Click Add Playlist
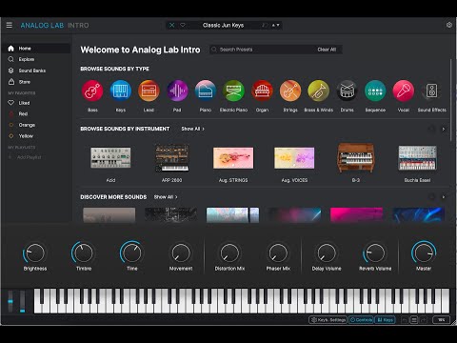The height and width of the screenshot is (343, 457). pyautogui.click(x=26, y=157)
